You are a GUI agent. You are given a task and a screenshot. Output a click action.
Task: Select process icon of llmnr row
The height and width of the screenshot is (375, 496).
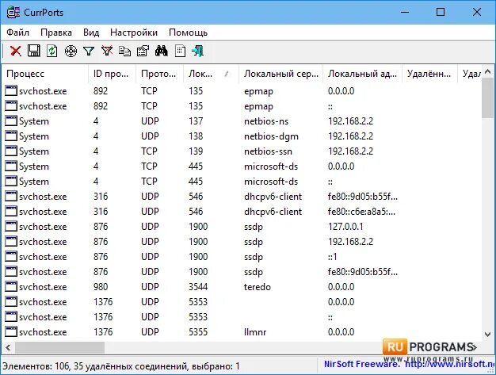coord(11,332)
